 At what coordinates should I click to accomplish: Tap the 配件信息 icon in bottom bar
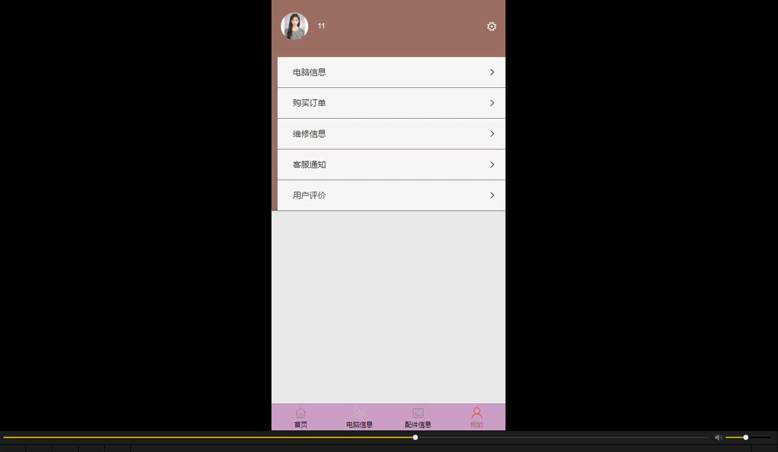point(418,412)
